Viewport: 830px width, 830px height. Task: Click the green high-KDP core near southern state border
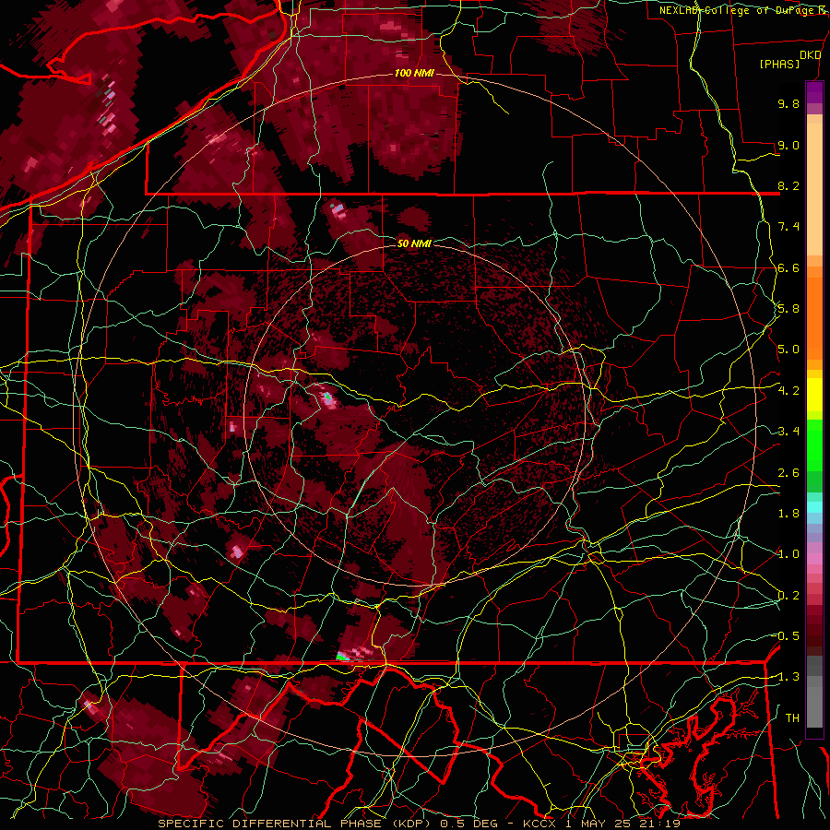tap(342, 657)
